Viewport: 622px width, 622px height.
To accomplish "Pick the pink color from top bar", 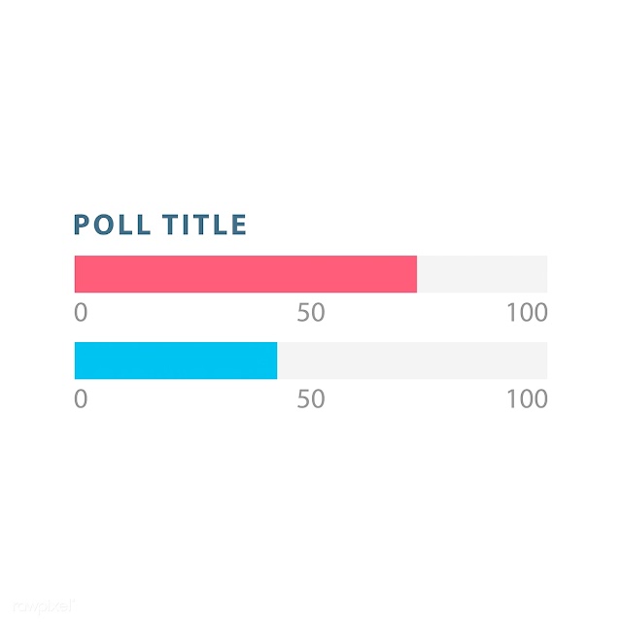I will pyautogui.click(x=246, y=274).
